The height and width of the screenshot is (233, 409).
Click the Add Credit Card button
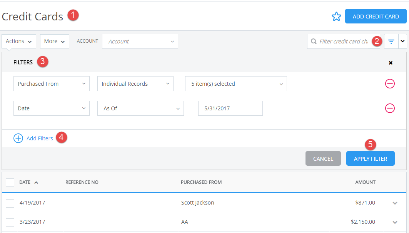click(376, 17)
